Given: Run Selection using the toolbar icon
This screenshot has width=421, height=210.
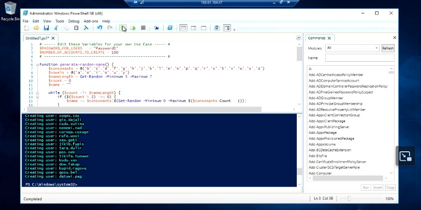Looking at the screenshot, I should pos(133,28).
